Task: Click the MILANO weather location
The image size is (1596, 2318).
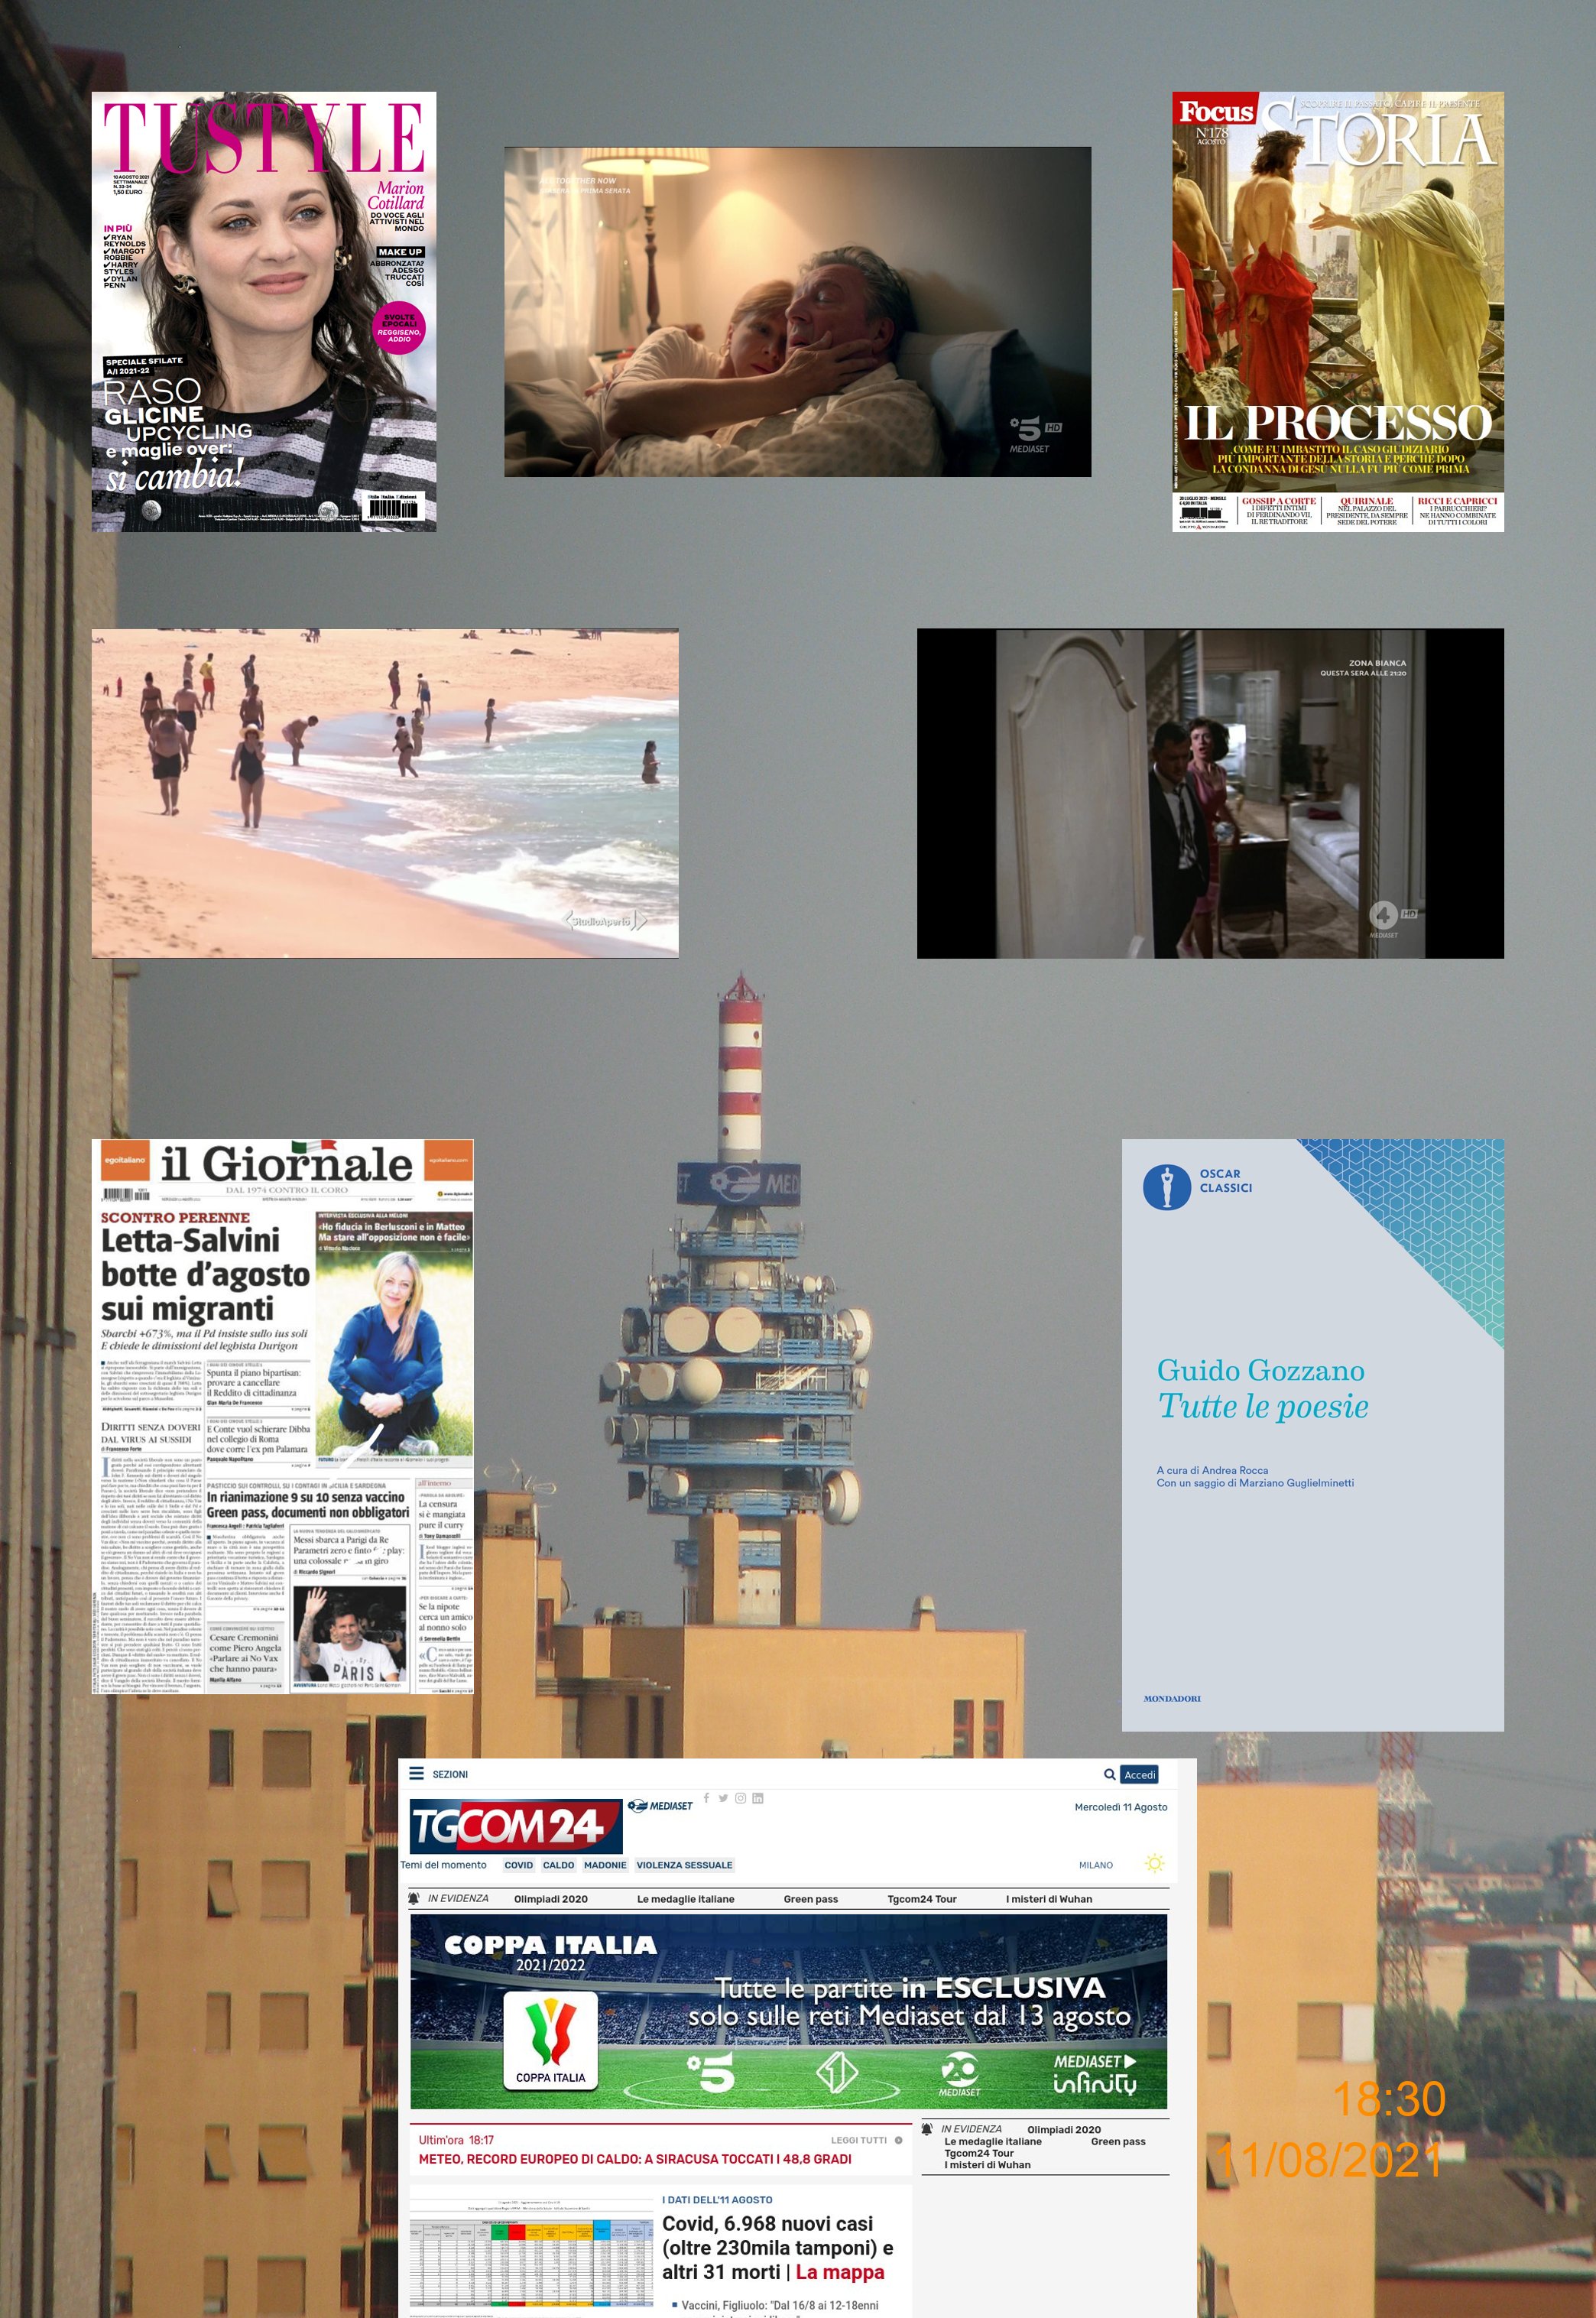Action: click(x=1095, y=1865)
